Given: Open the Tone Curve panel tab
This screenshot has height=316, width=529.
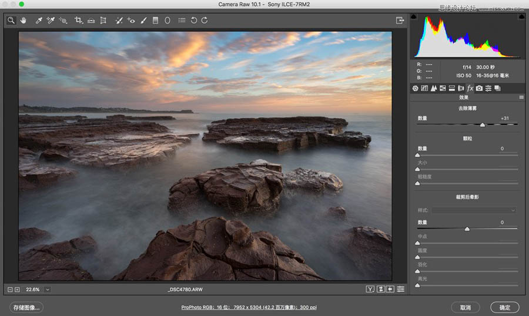Looking at the screenshot, I should tap(424, 88).
